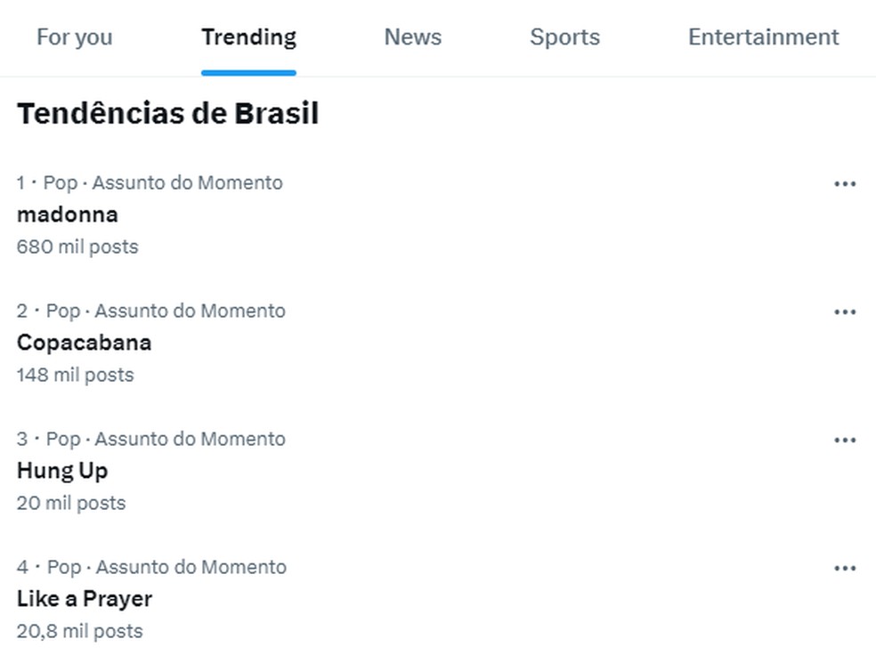
Task: Open more options for Hung Up trend
Action: click(x=845, y=440)
